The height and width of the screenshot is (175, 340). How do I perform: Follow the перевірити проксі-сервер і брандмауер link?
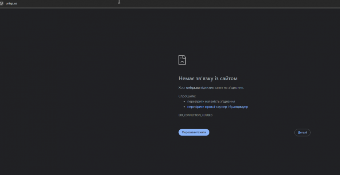[217, 107]
